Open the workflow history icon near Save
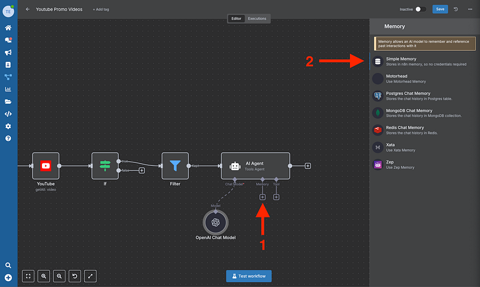 (456, 10)
